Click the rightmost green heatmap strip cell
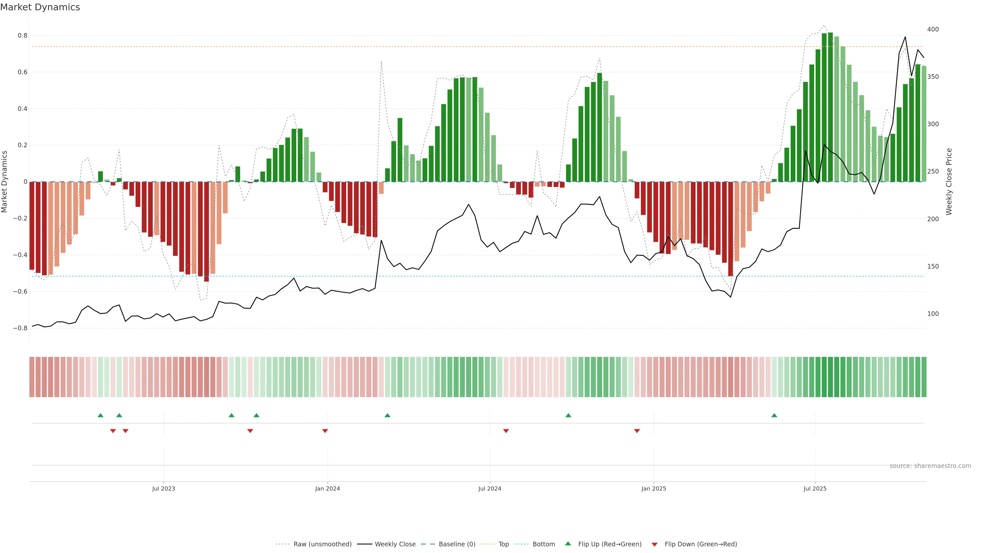Screen dimensions: 984x553 coord(924,377)
